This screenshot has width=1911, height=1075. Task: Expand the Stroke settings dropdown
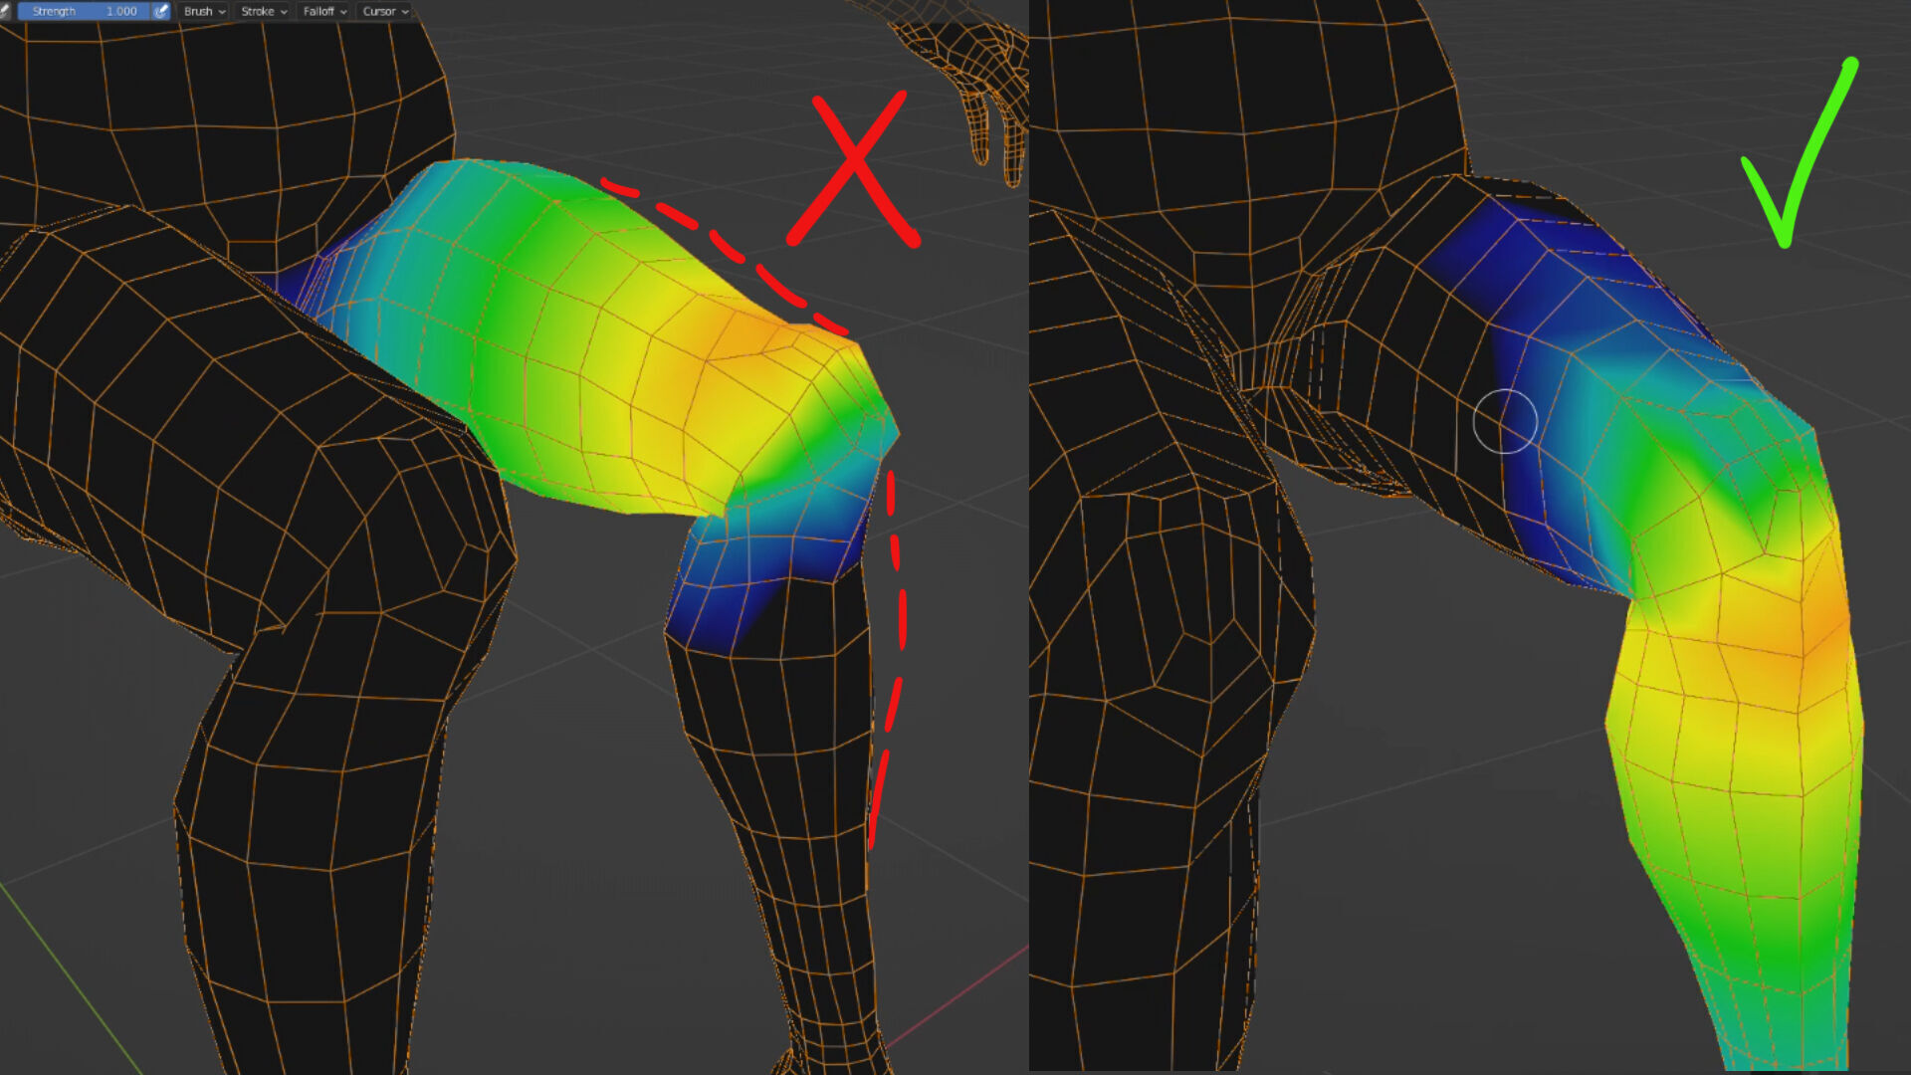point(264,11)
